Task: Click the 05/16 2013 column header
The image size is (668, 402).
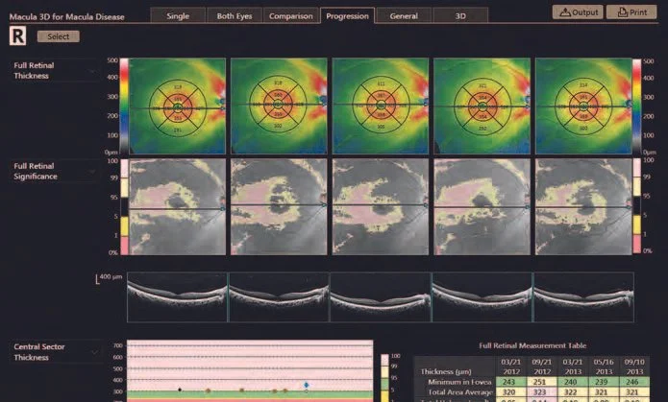Action: click(x=604, y=367)
